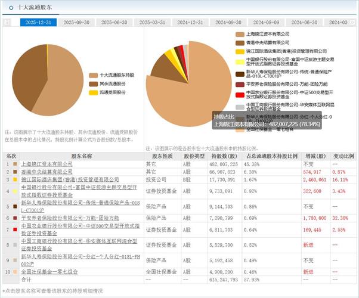Open the 富国中证旅游主题 fund link
This screenshot has height=298, width=359.
coord(79,191)
